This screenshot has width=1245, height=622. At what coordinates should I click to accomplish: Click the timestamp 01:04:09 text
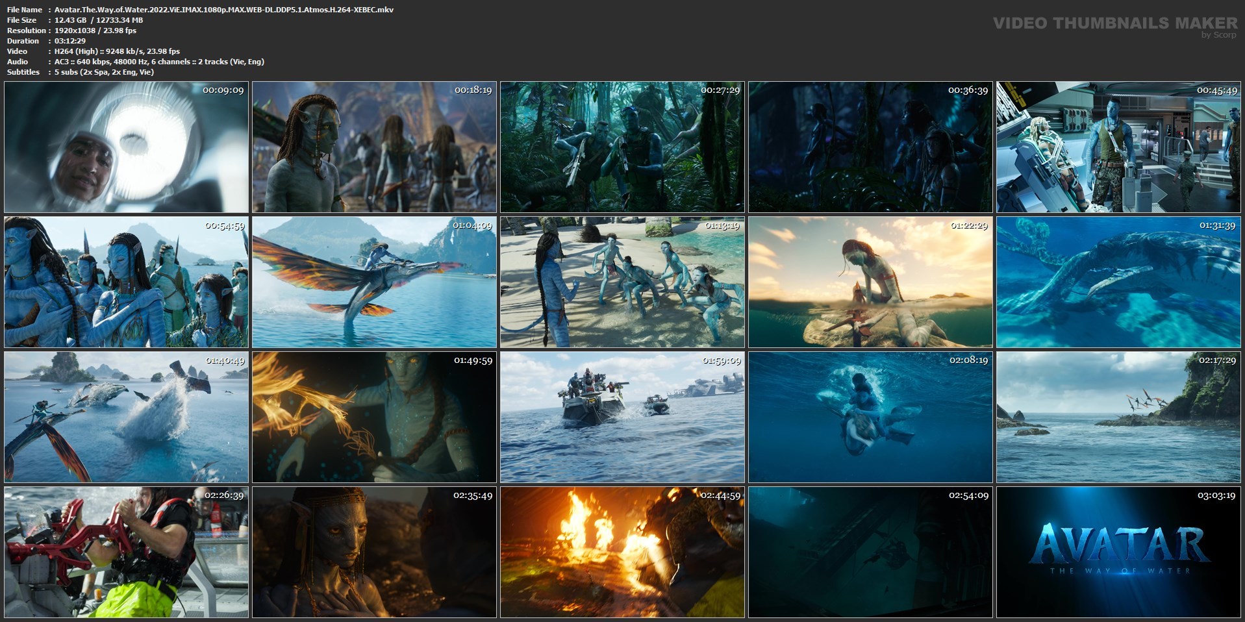point(473,225)
